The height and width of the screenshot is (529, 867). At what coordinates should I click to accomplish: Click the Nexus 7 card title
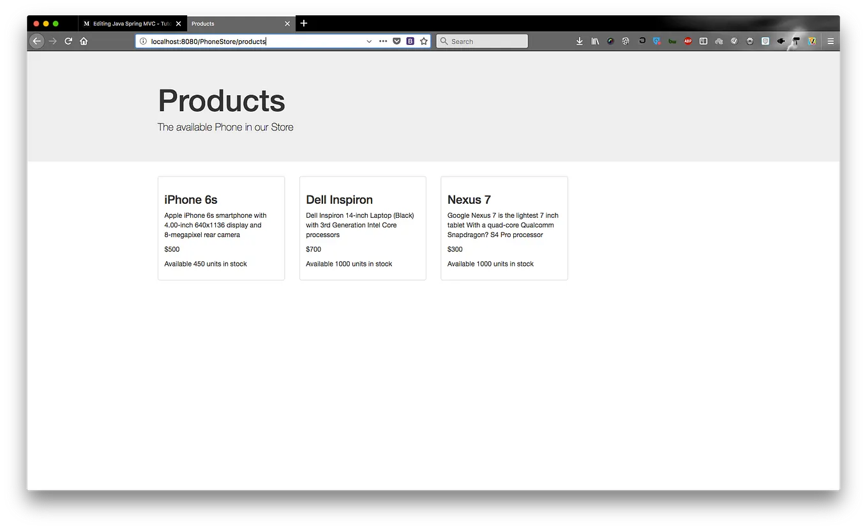click(x=469, y=200)
